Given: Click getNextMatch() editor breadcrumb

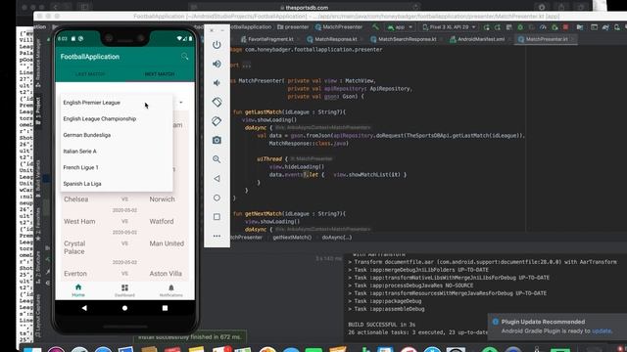Looking at the screenshot, I should coord(292,238).
